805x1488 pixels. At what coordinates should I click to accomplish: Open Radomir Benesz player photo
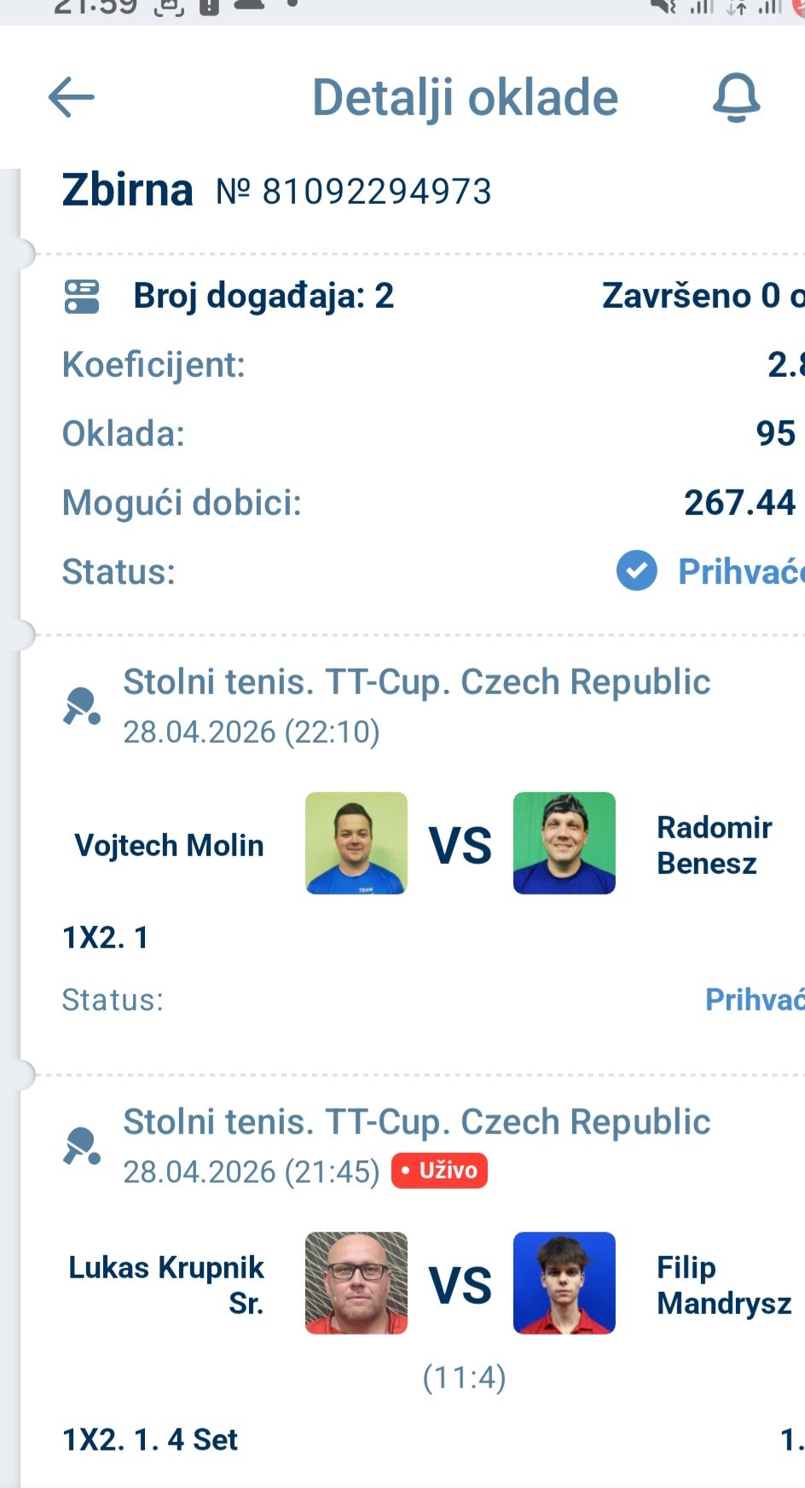click(x=564, y=842)
